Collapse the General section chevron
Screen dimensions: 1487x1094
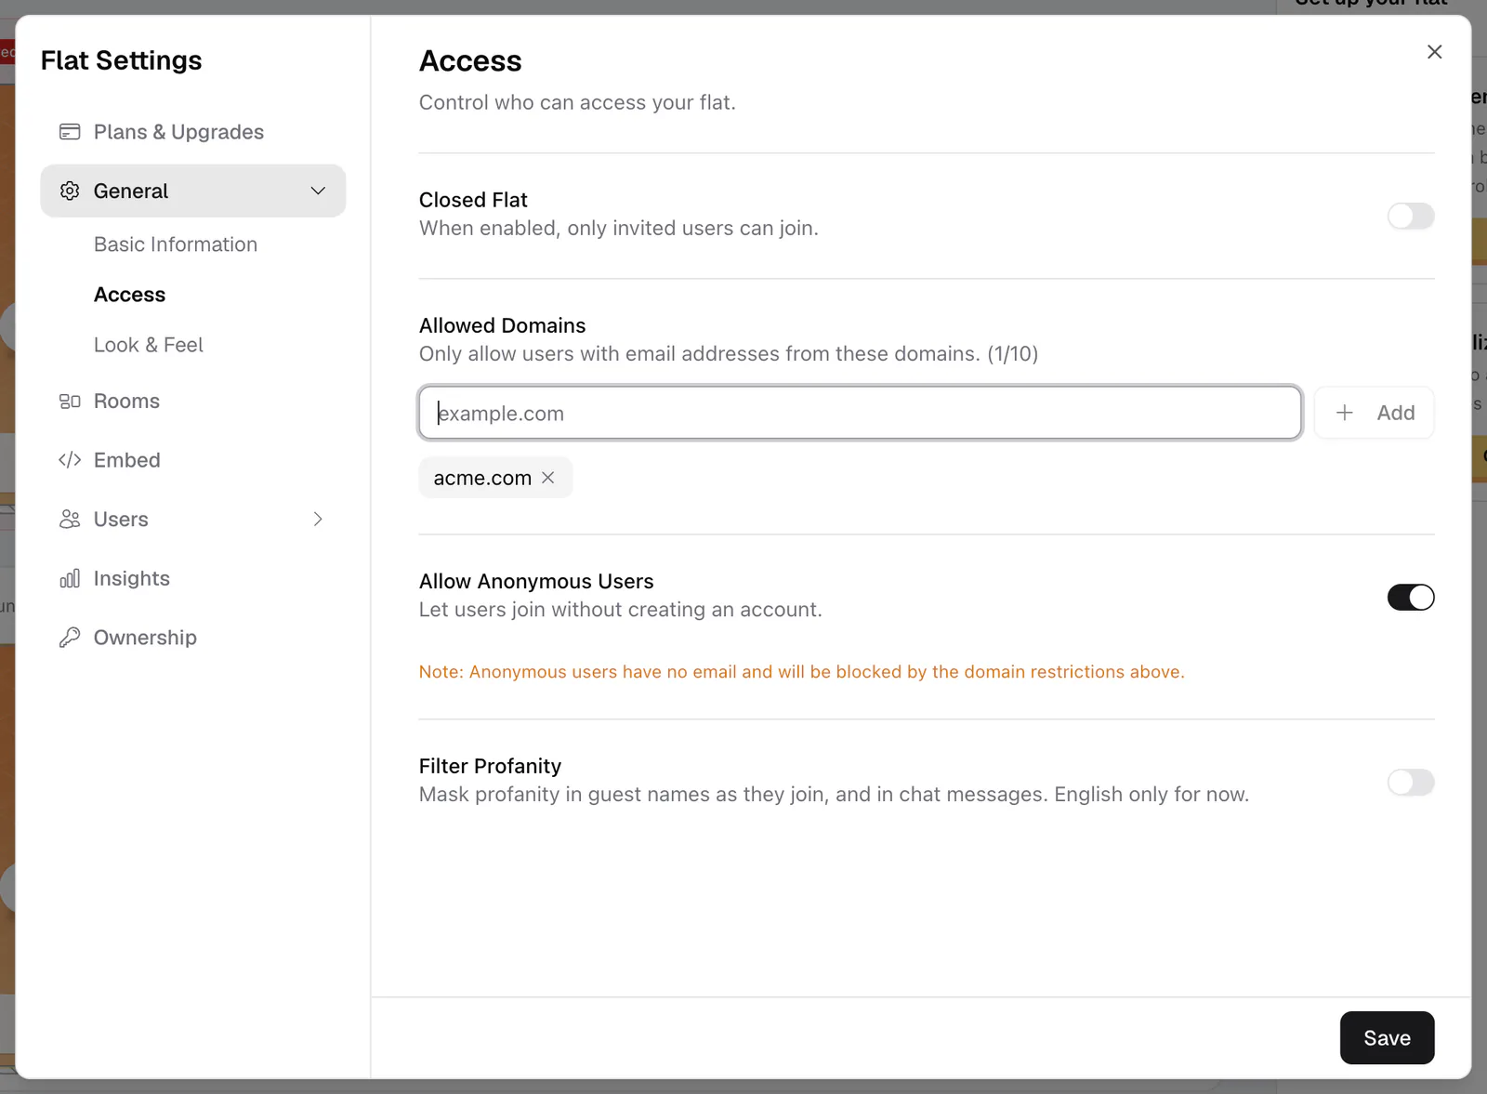point(318,191)
